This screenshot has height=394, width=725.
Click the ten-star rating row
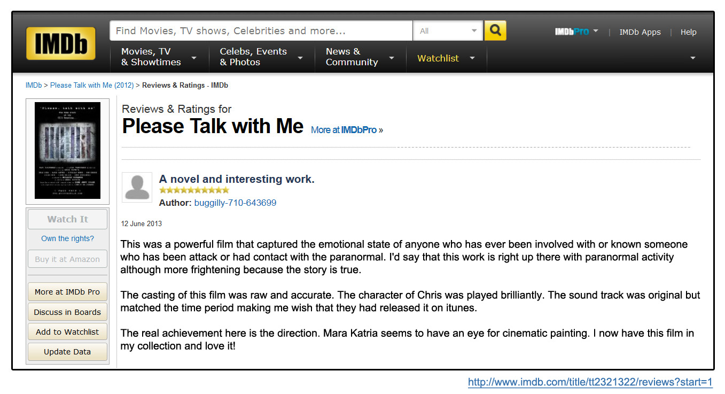point(194,190)
